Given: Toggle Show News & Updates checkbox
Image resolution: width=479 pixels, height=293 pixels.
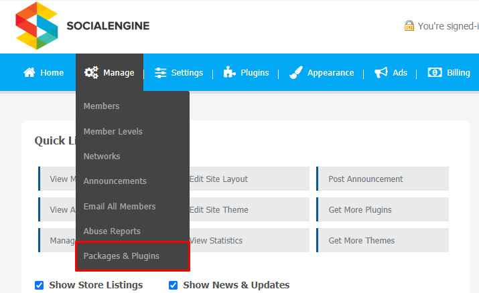Looking at the screenshot, I should tap(174, 285).
